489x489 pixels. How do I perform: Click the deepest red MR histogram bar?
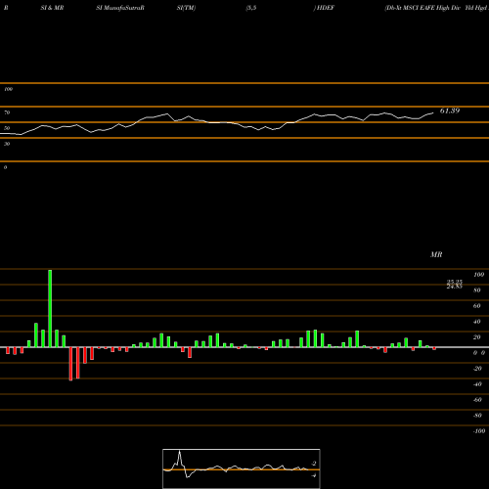click(x=70, y=364)
